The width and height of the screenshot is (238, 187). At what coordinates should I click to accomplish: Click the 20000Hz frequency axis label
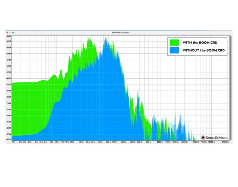(225, 142)
